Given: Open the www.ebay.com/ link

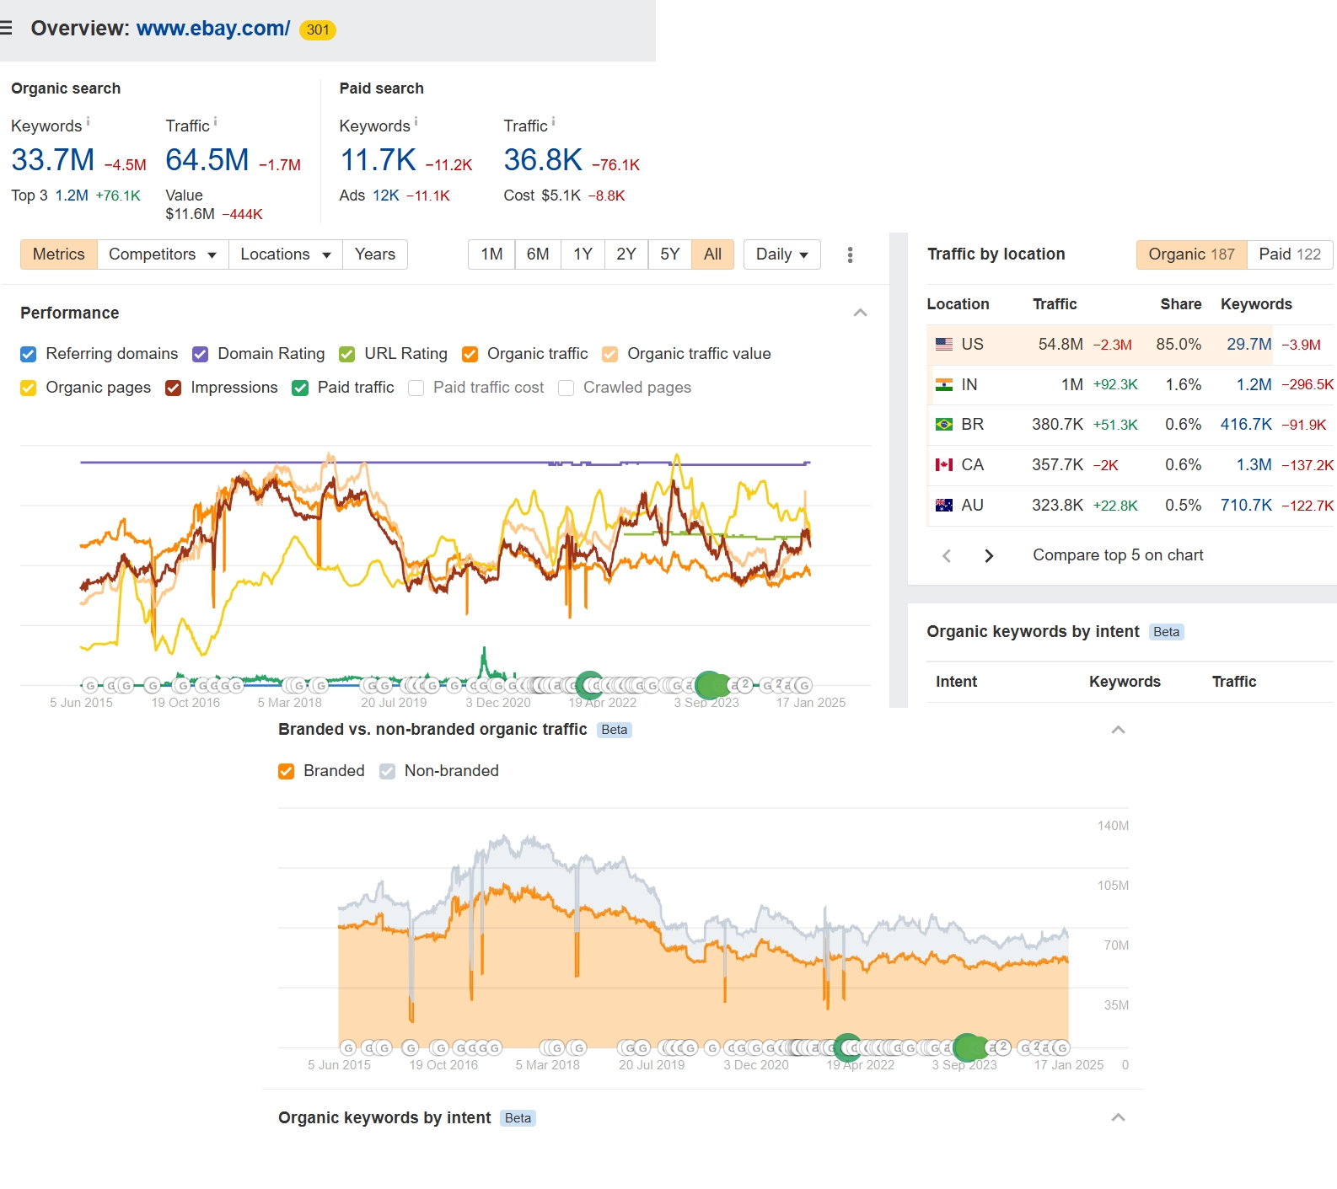Looking at the screenshot, I should point(213,29).
